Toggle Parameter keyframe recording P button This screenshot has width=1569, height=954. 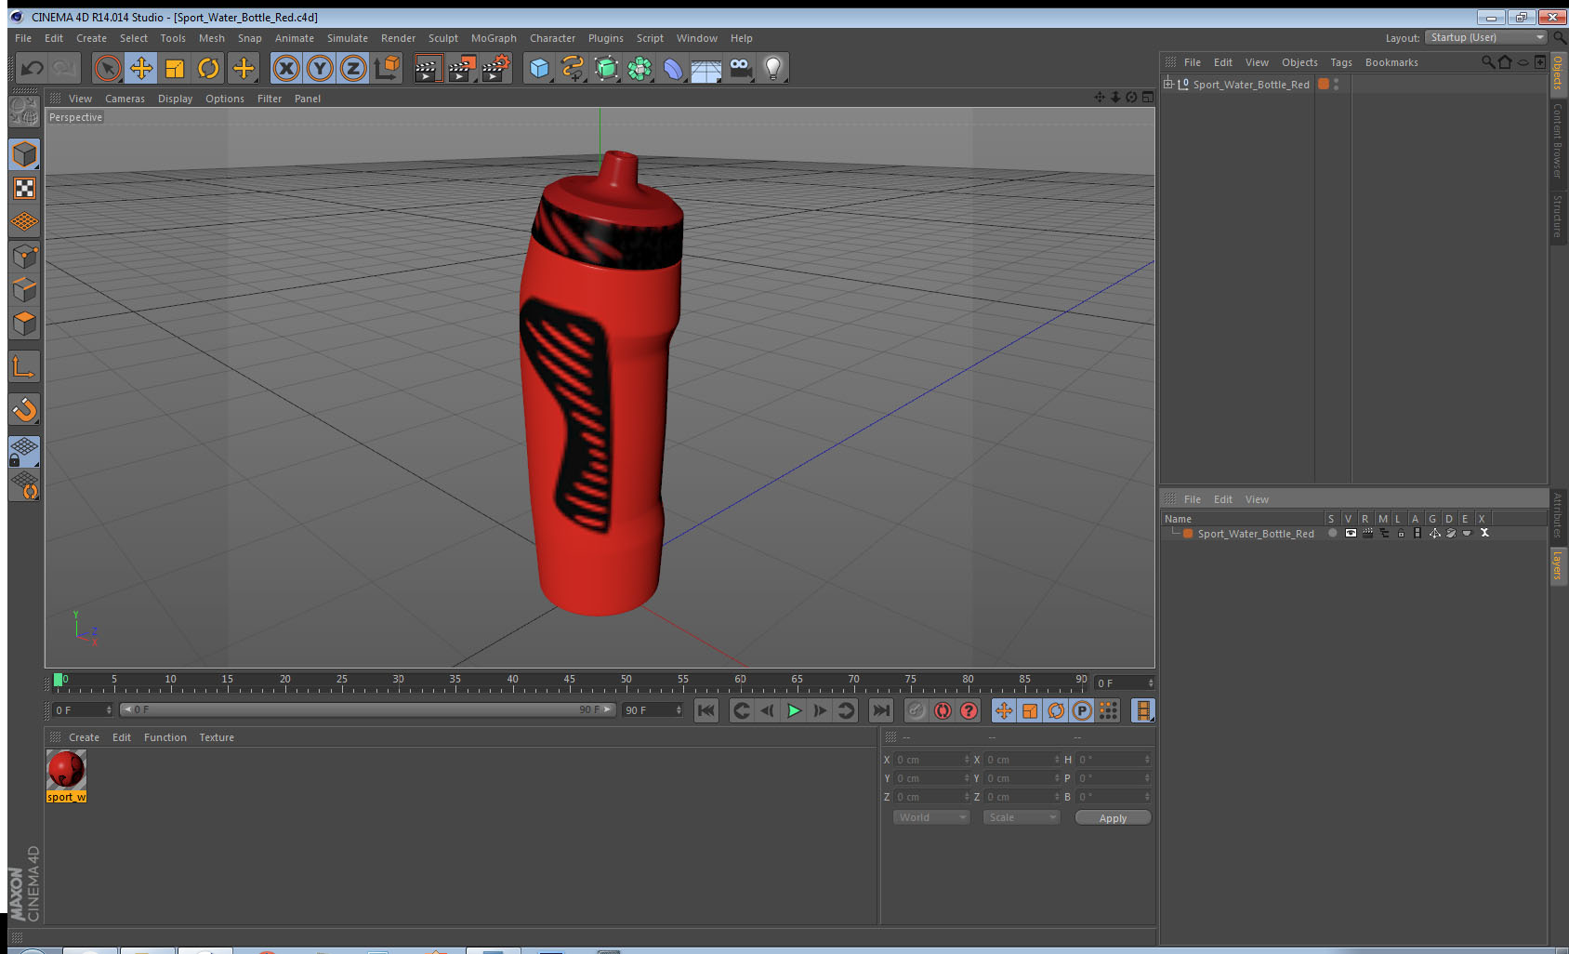1082,710
